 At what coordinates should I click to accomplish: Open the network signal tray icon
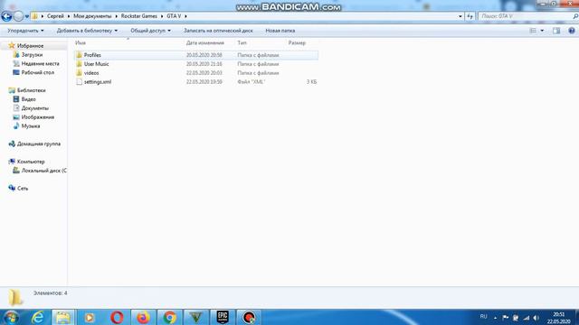(x=527, y=318)
